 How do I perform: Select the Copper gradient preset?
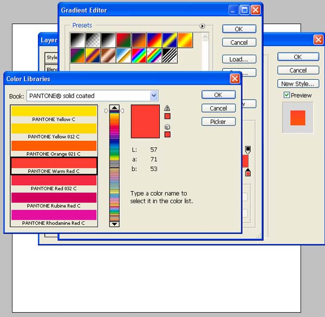point(108,56)
